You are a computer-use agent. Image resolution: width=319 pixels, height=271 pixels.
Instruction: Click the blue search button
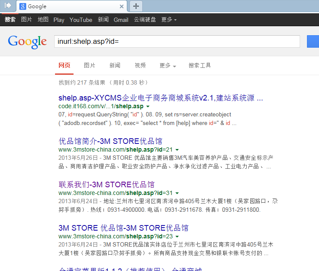click(313, 42)
